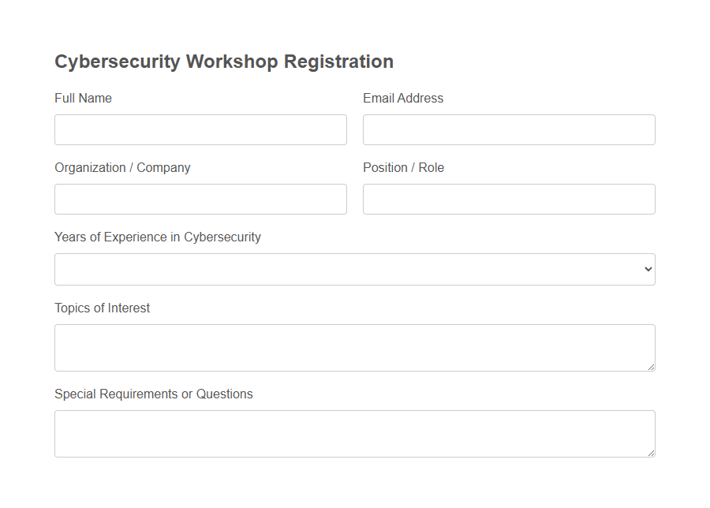This screenshot has width=710, height=508.
Task: Click the Email Address label
Action: [403, 98]
